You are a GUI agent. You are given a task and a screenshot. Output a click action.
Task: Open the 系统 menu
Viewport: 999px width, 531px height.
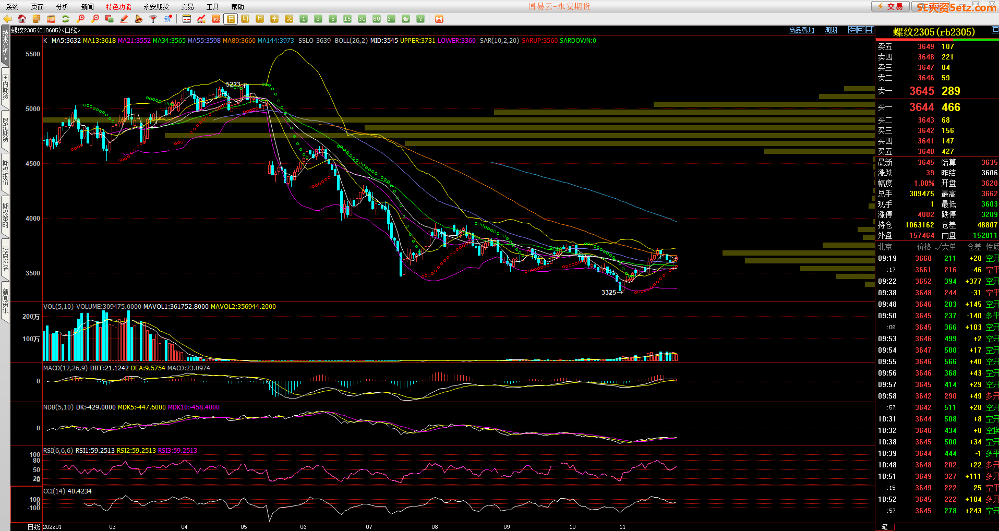click(x=13, y=7)
